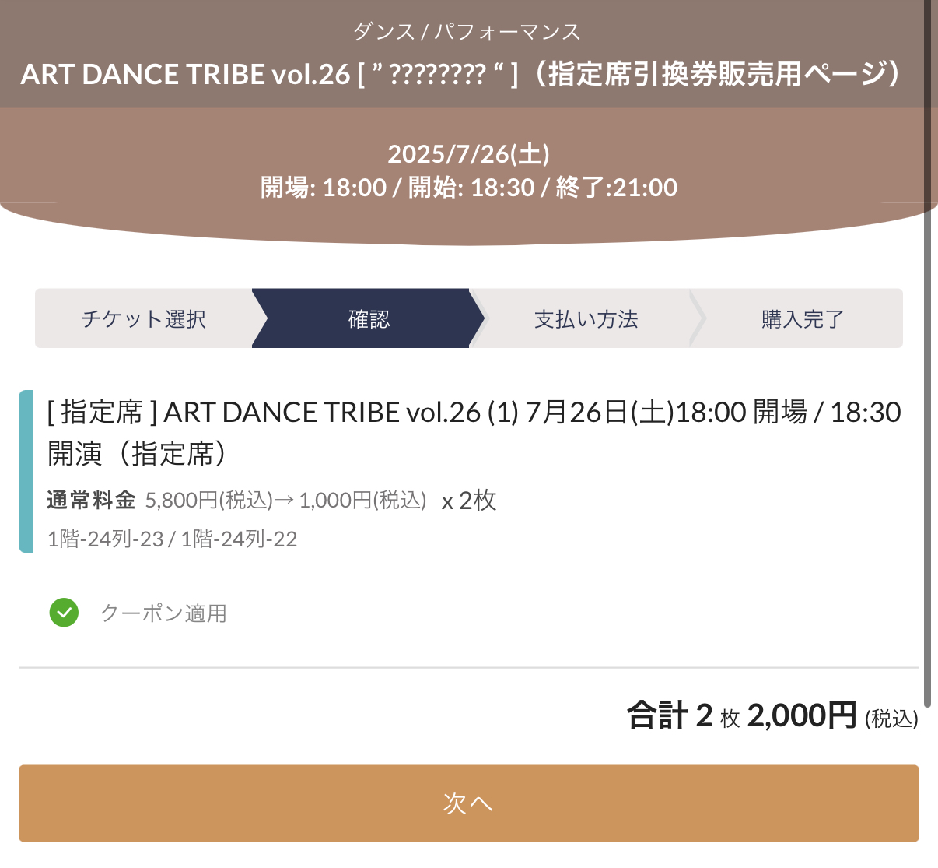Click the vertical scrollbar on the right
The height and width of the screenshot is (868, 938).
click(x=927, y=350)
